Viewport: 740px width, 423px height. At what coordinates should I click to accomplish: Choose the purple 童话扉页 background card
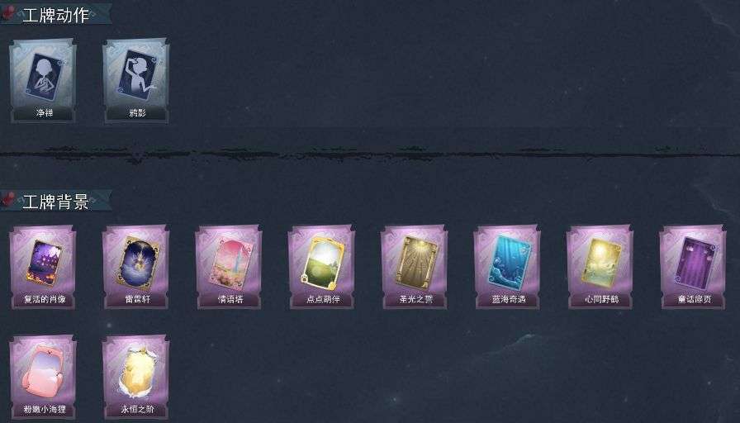tap(694, 267)
